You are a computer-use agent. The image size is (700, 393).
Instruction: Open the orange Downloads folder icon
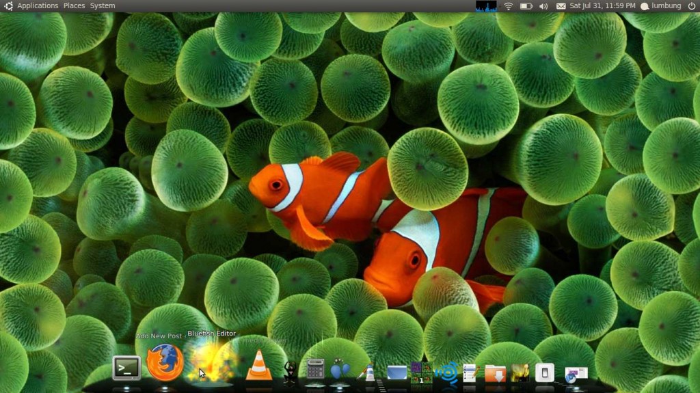pos(495,373)
